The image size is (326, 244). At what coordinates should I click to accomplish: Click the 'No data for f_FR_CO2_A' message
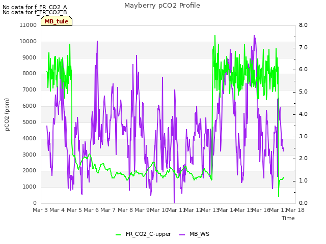coord(35,7)
